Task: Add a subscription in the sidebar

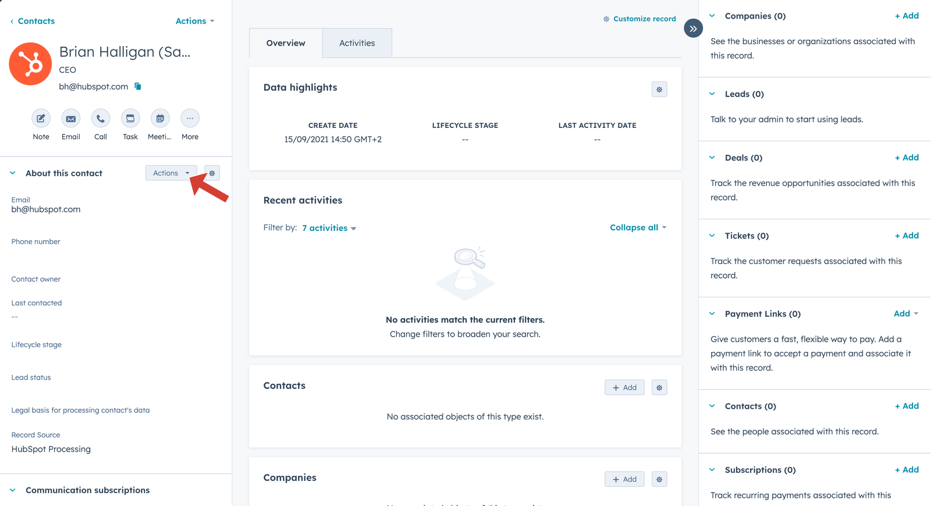Action: pos(907,470)
